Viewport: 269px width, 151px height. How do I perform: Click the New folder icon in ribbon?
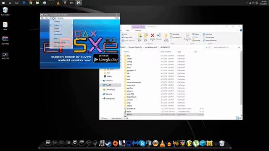pos(166,37)
